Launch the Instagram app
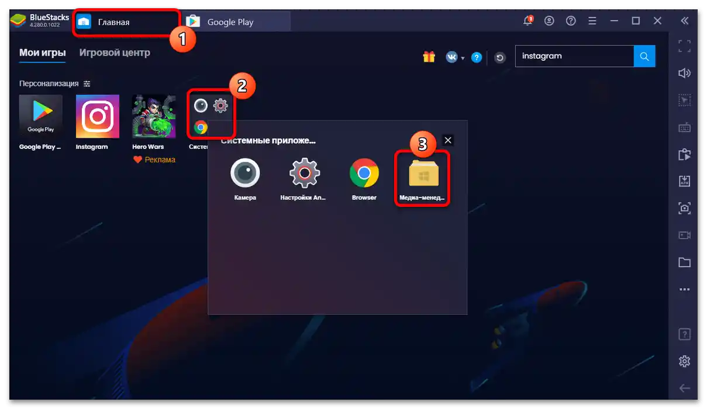Image resolution: width=707 pixels, height=409 pixels. coord(98,116)
